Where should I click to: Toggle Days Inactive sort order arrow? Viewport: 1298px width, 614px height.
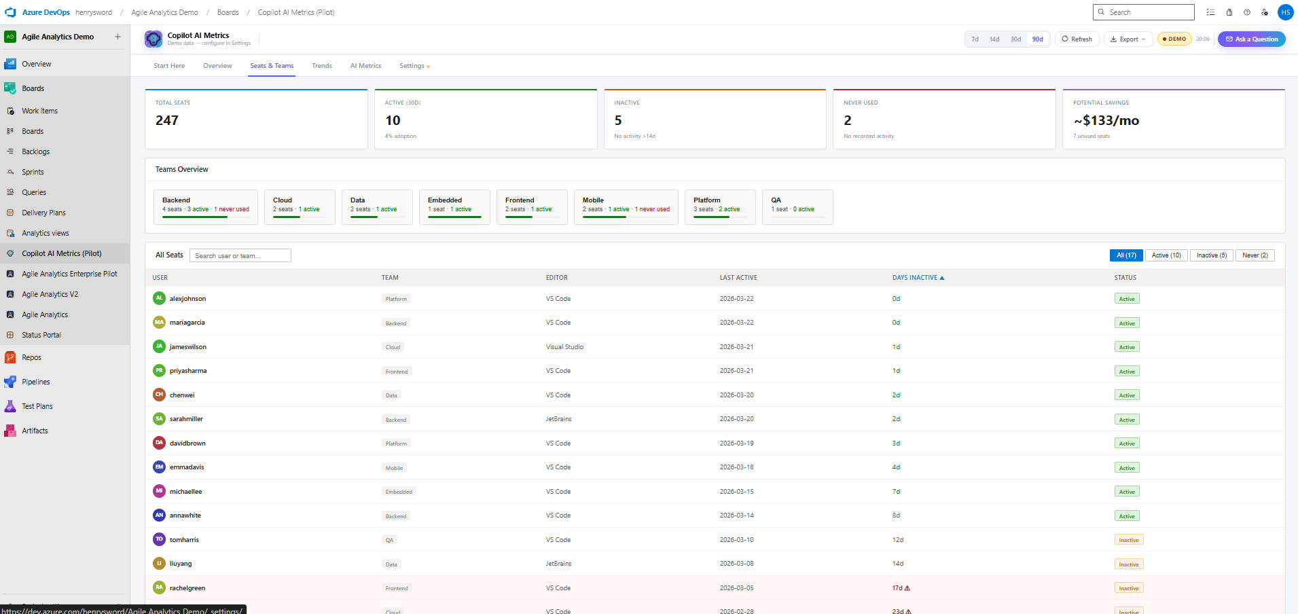[x=942, y=277]
